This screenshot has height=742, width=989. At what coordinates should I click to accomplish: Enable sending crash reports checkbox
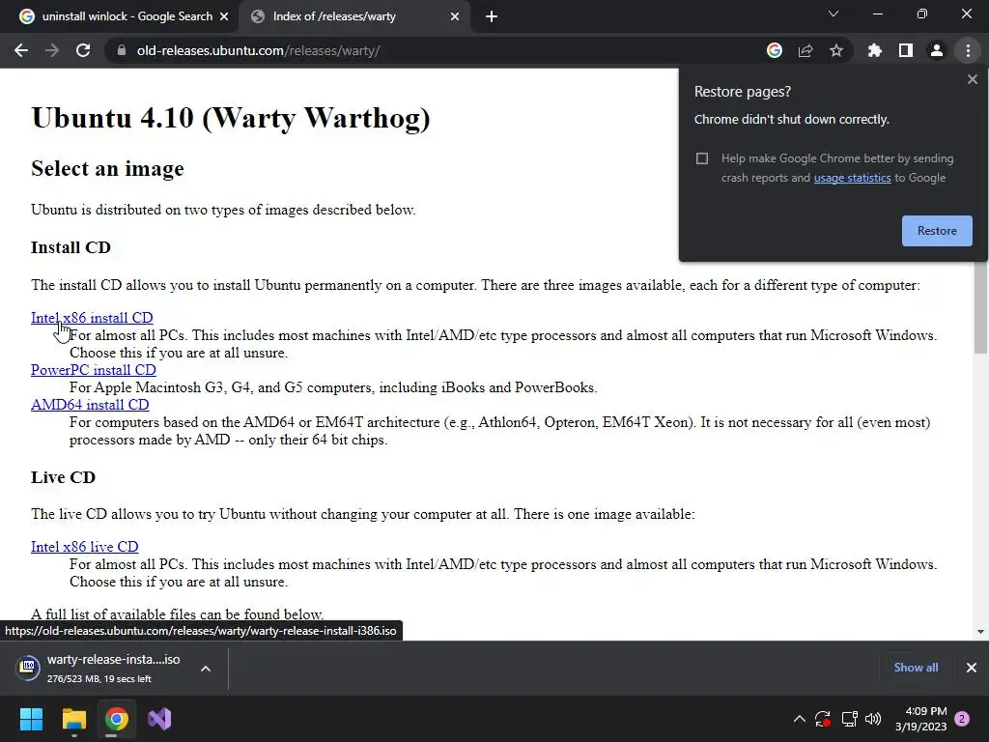(702, 158)
